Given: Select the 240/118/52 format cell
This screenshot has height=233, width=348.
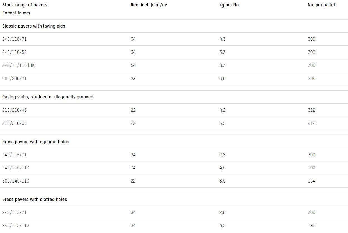Looking at the screenshot, I should point(14,52).
